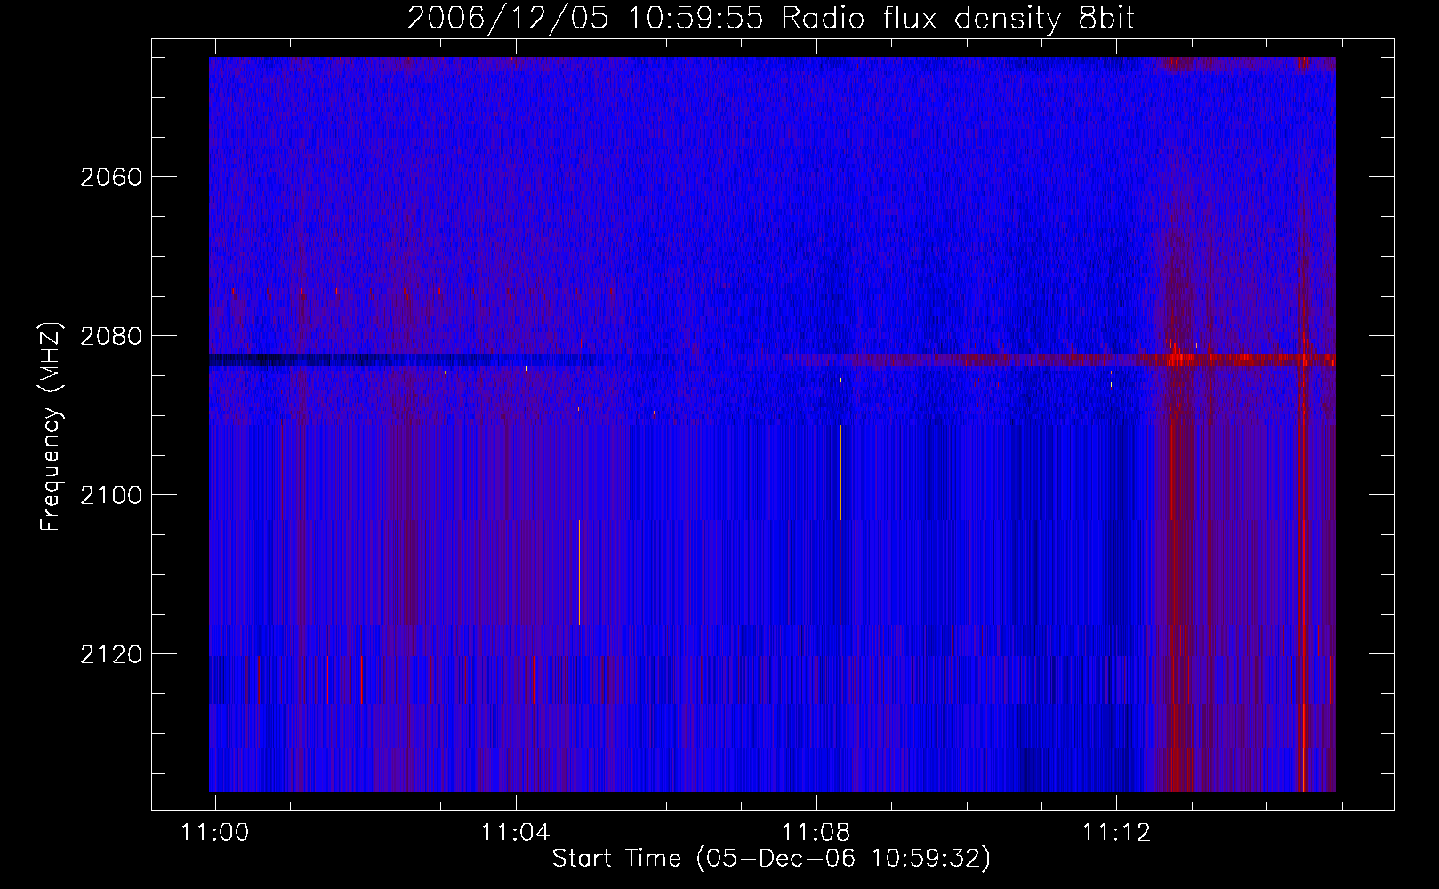Click the 11:12 time tick label

1116,832
